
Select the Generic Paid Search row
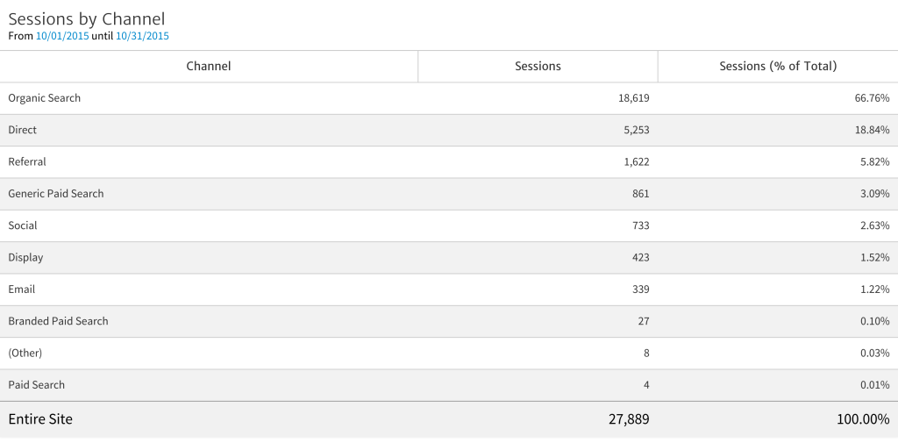(x=56, y=194)
